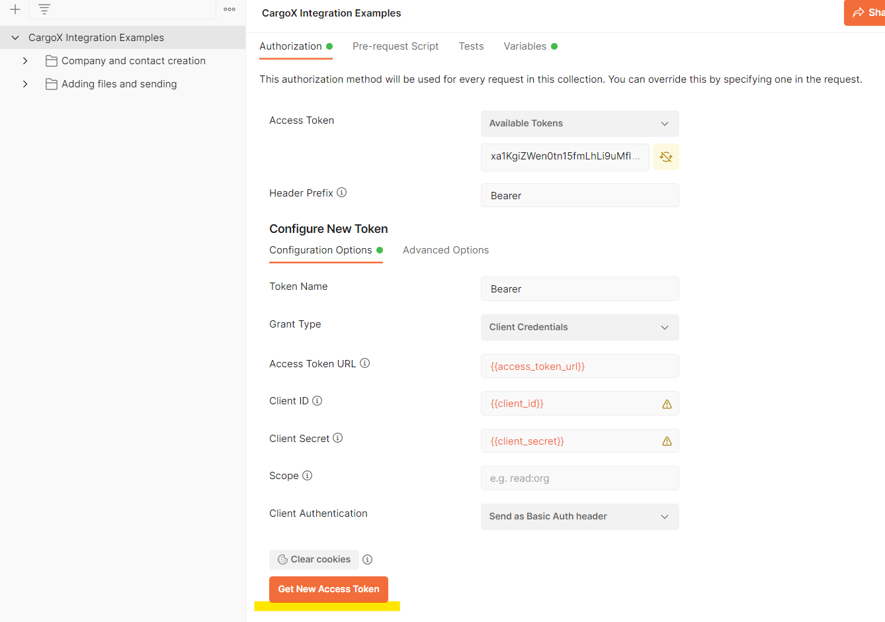Click the Header Prefix input field
The image size is (885, 622).
coord(580,195)
